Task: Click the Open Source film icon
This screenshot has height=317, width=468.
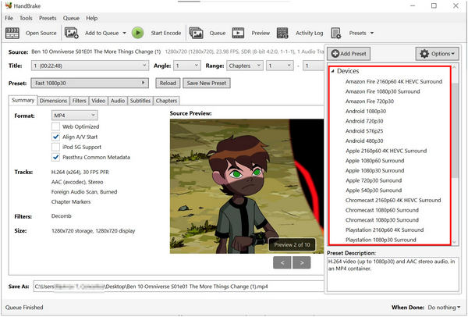Action: pos(12,33)
